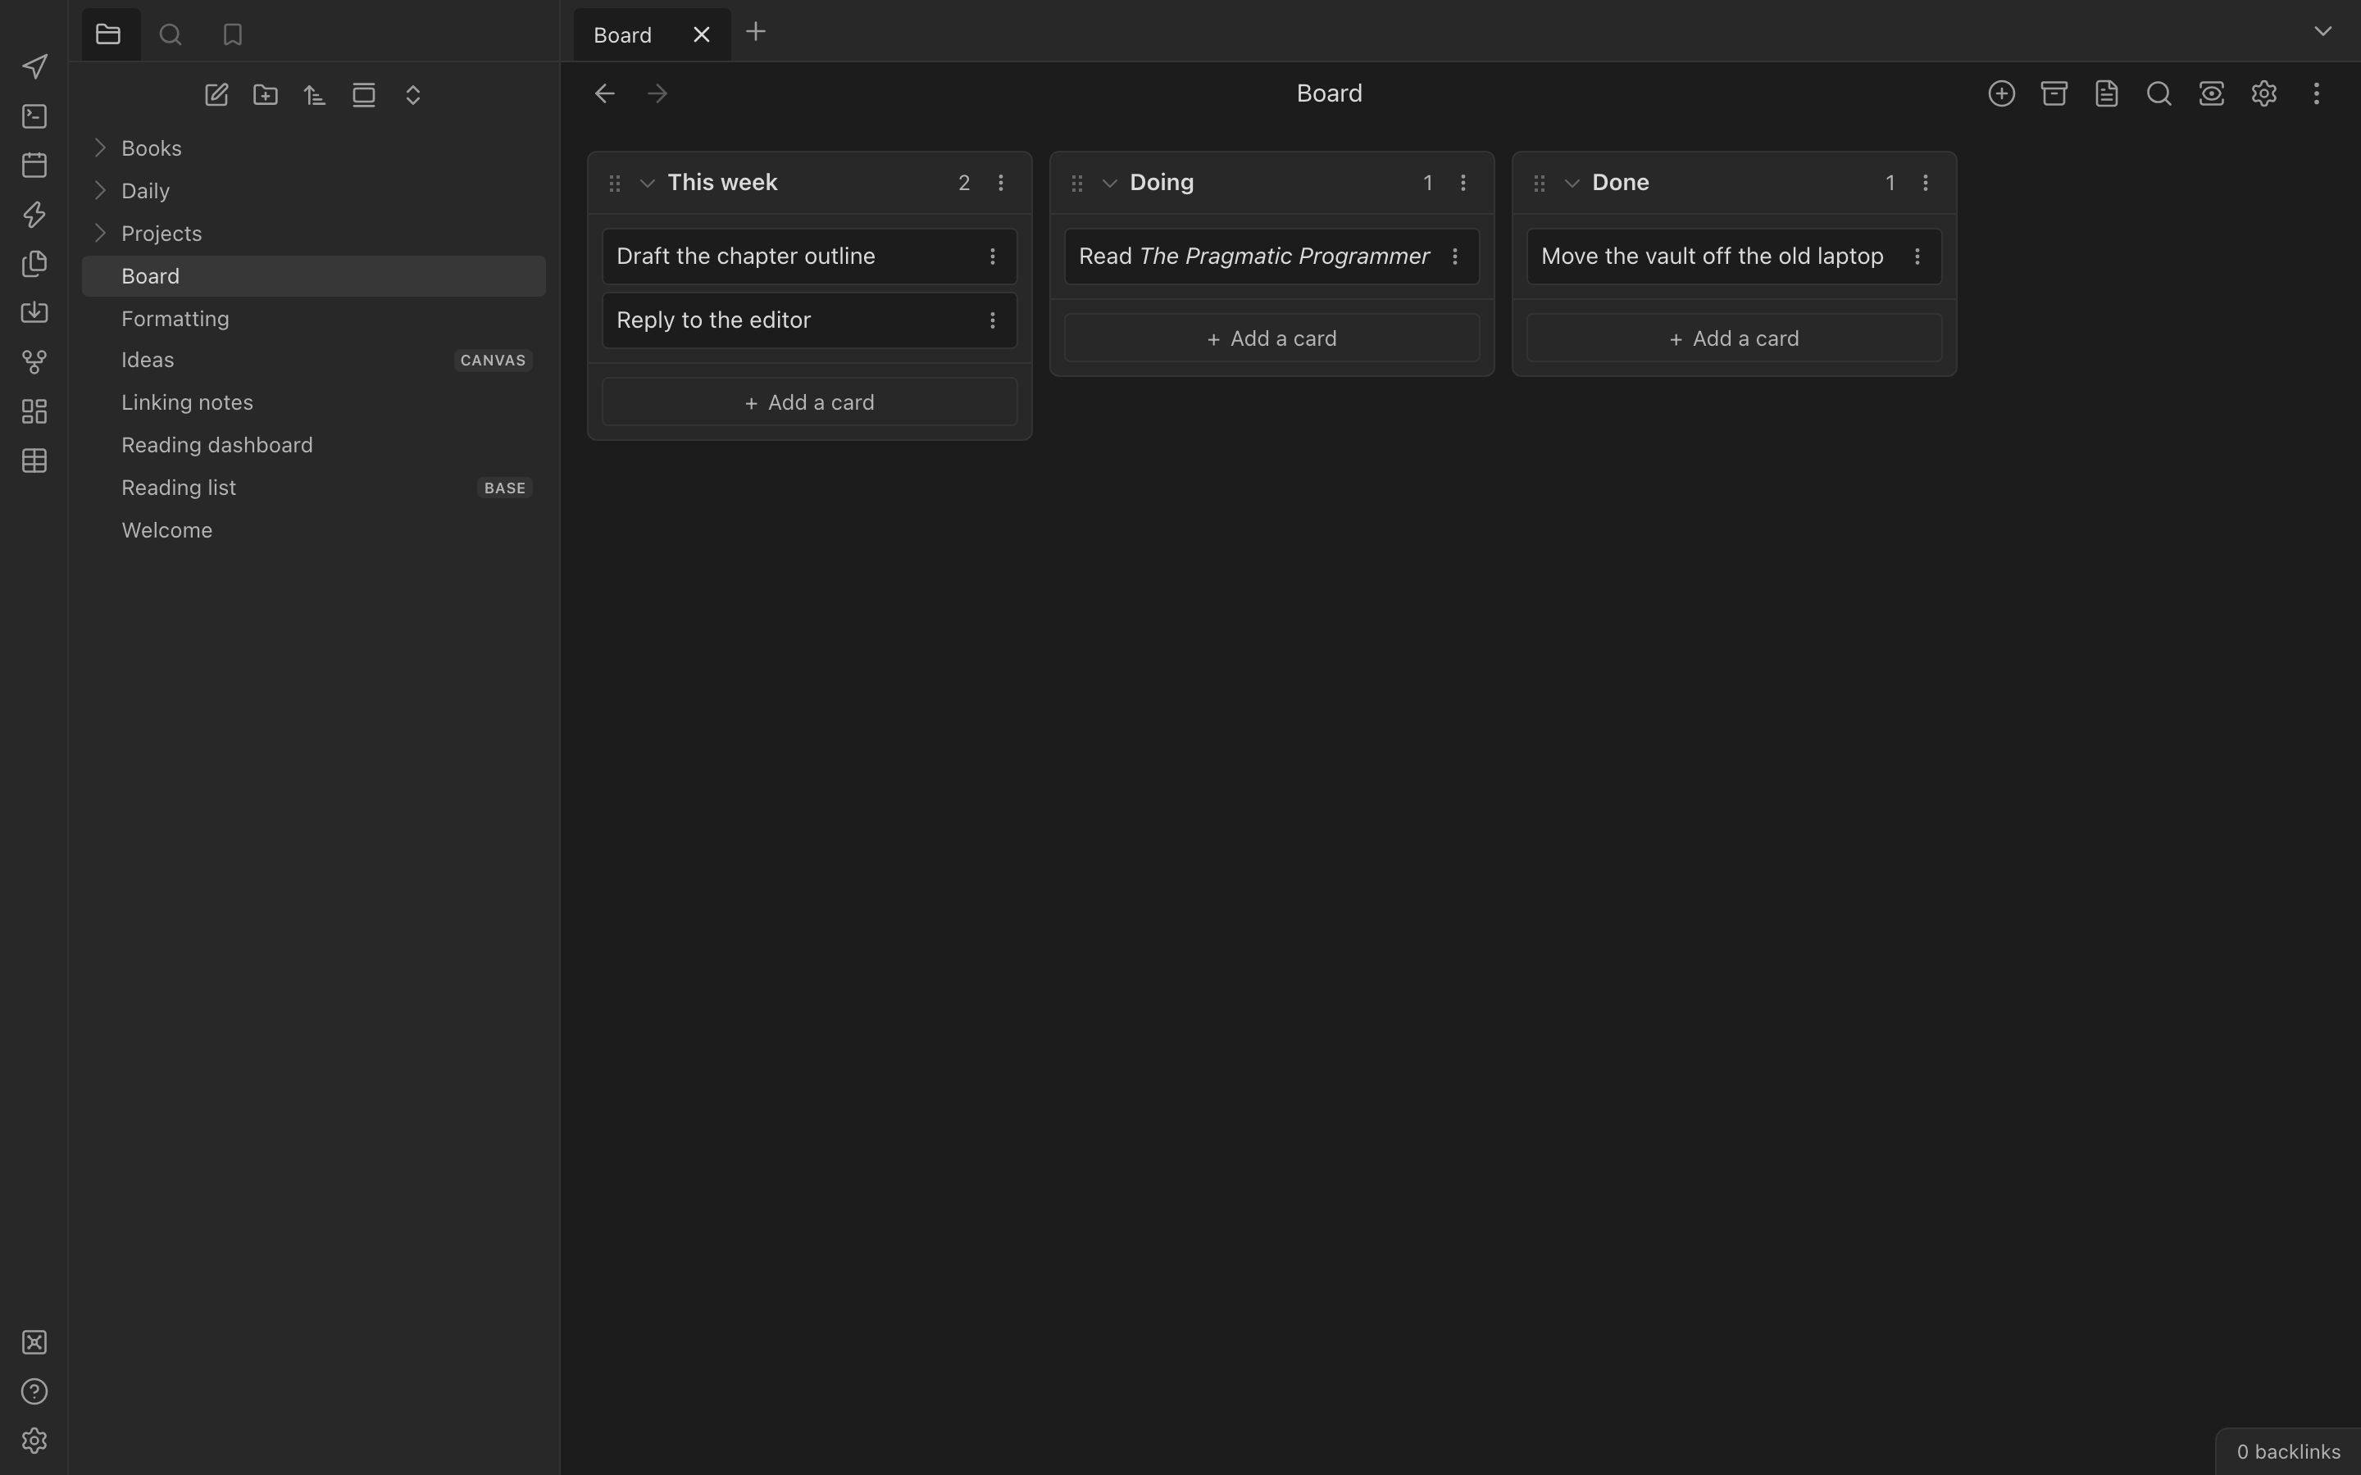2361x1475 pixels.
Task: Switch to the search sidebar tab
Action: click(171, 35)
